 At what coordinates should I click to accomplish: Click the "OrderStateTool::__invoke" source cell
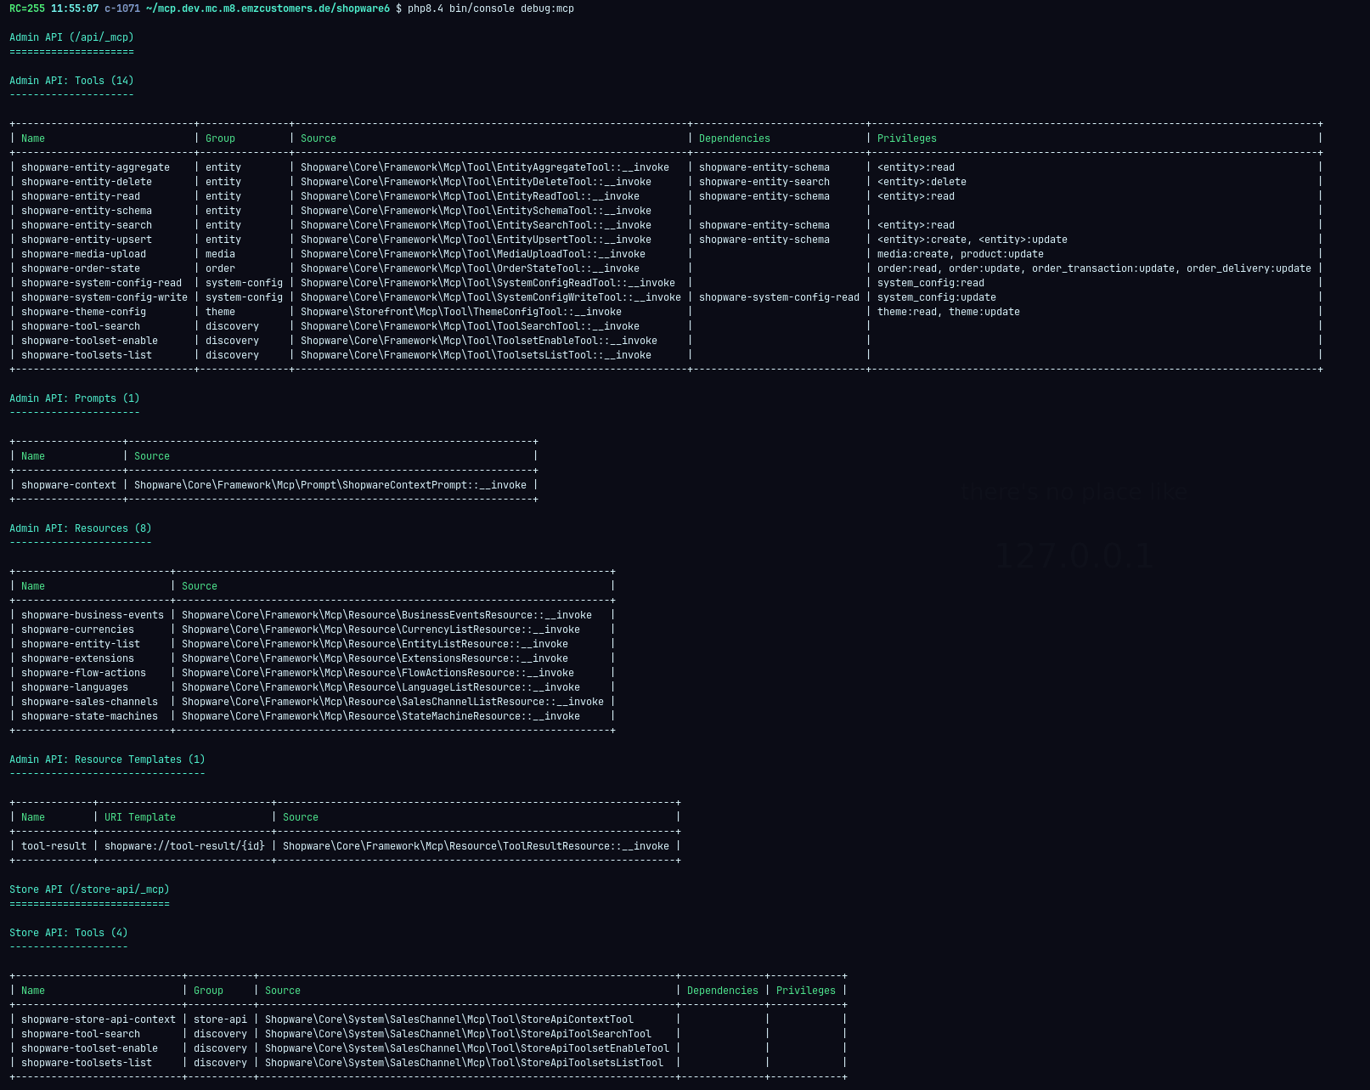(470, 268)
